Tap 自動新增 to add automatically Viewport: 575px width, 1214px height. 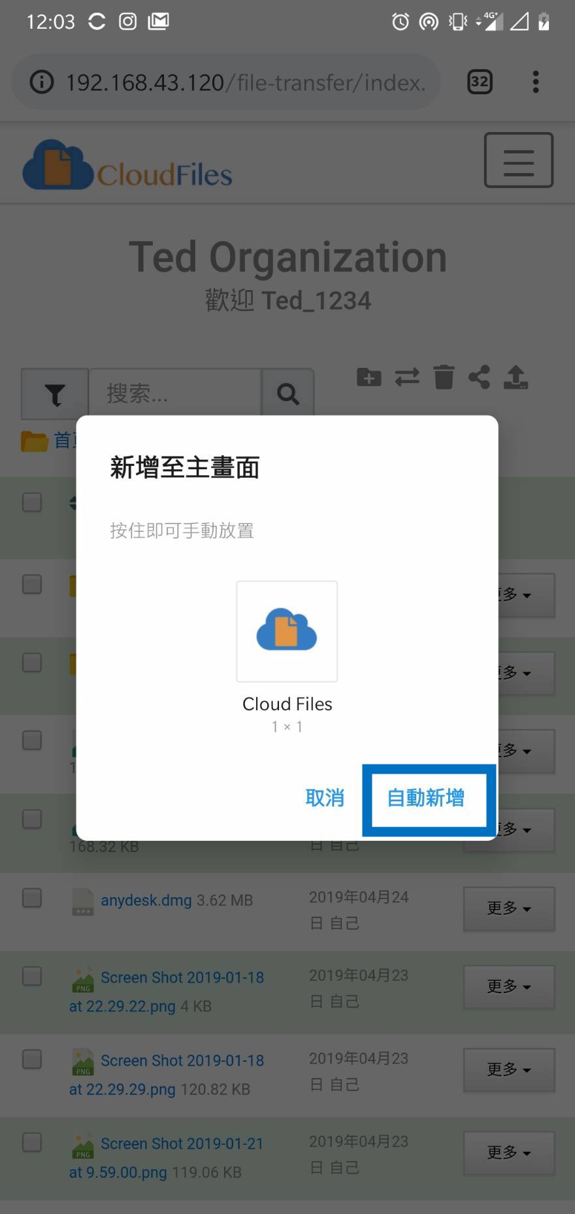click(x=426, y=798)
